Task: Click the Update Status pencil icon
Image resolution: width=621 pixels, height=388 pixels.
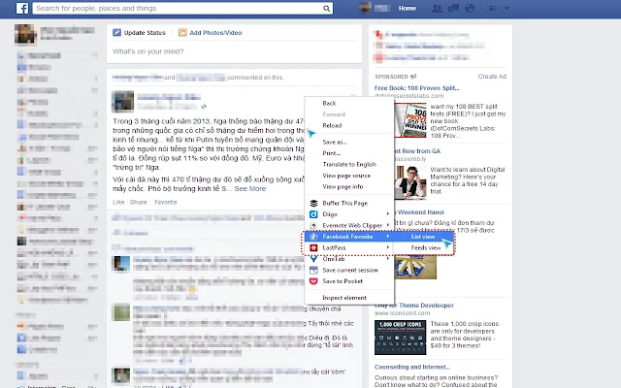Action: click(116, 32)
